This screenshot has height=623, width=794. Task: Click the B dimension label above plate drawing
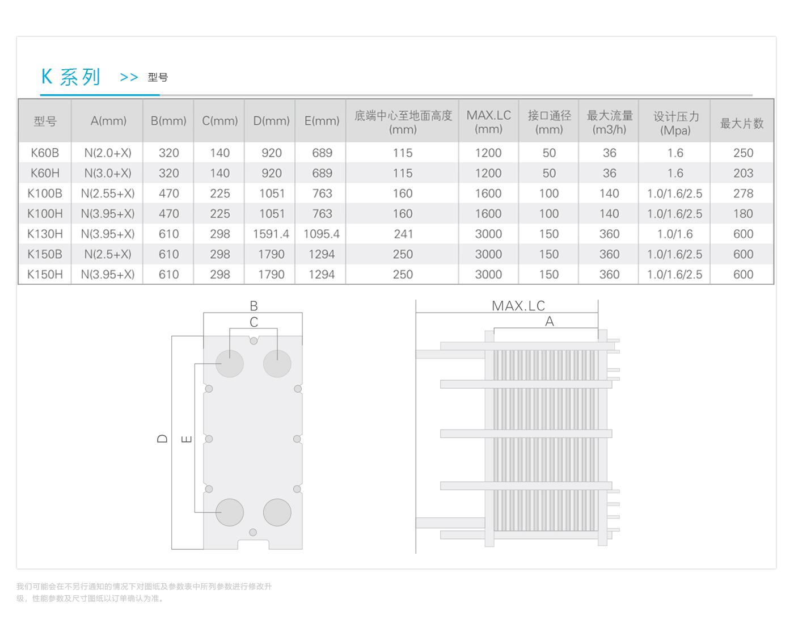tap(254, 306)
